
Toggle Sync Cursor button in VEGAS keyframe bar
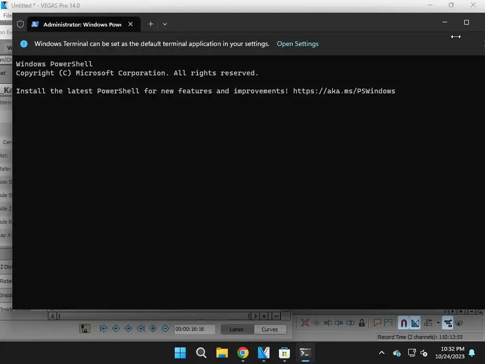[x=84, y=329]
